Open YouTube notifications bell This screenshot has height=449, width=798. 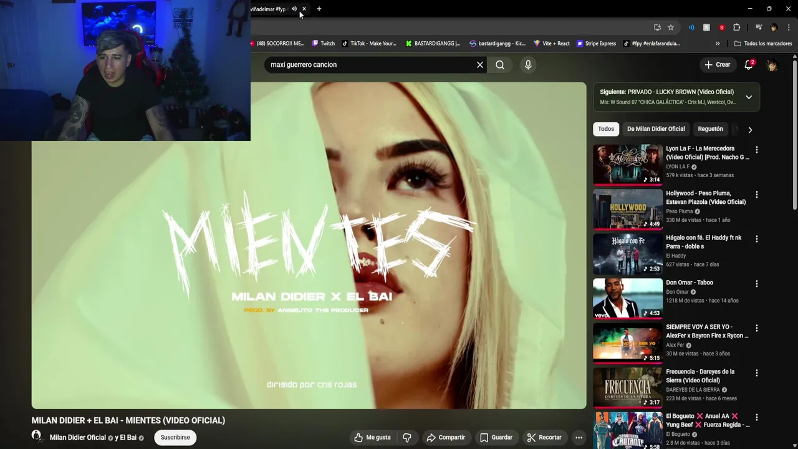click(749, 65)
